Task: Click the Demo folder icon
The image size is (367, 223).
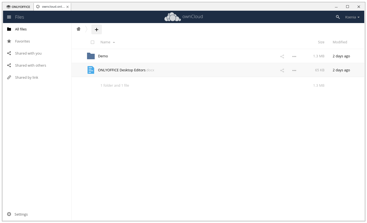Action: point(91,56)
